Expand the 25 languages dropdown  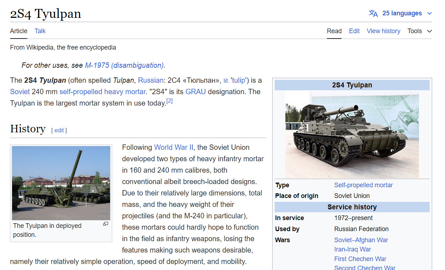point(400,14)
